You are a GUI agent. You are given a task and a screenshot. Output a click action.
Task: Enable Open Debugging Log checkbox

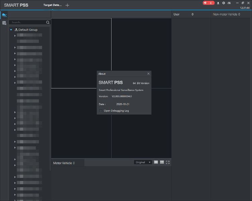pyautogui.click(x=101, y=111)
